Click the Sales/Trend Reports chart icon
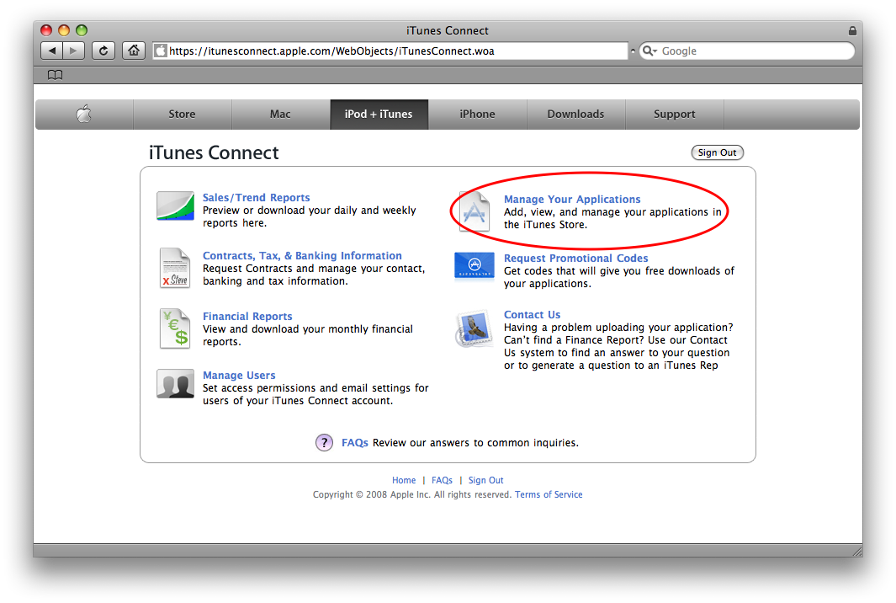The image size is (896, 603). coord(176,206)
